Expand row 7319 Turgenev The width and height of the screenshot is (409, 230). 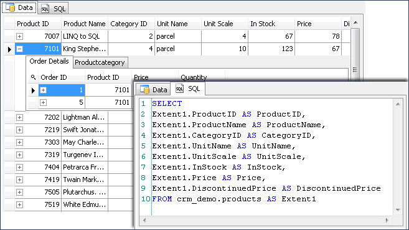click(19, 155)
